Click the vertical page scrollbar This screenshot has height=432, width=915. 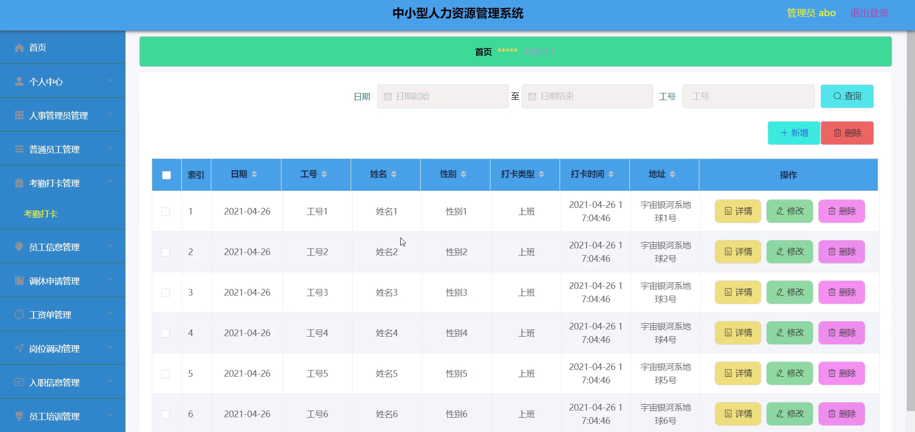(x=911, y=220)
